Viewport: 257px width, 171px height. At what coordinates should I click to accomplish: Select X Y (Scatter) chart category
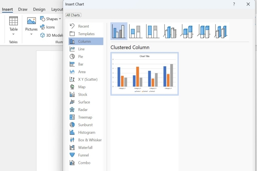pos(86,79)
